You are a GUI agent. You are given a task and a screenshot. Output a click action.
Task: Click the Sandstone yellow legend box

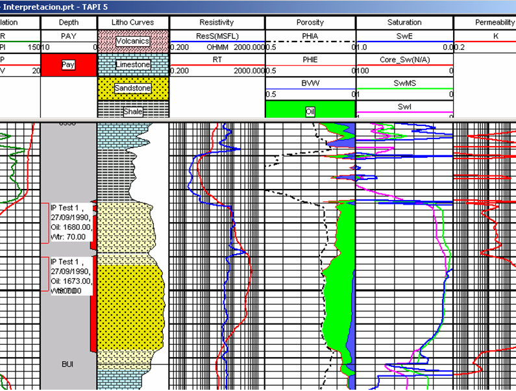pos(133,88)
